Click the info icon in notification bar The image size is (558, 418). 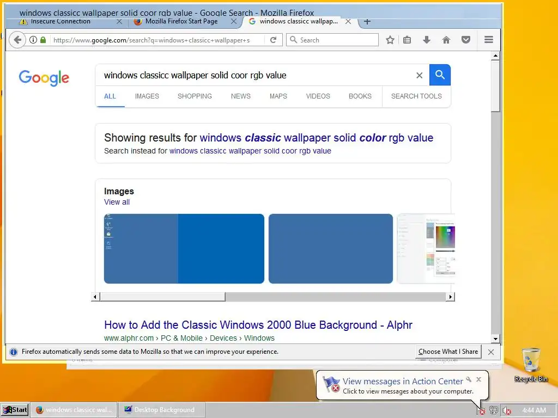click(14, 352)
